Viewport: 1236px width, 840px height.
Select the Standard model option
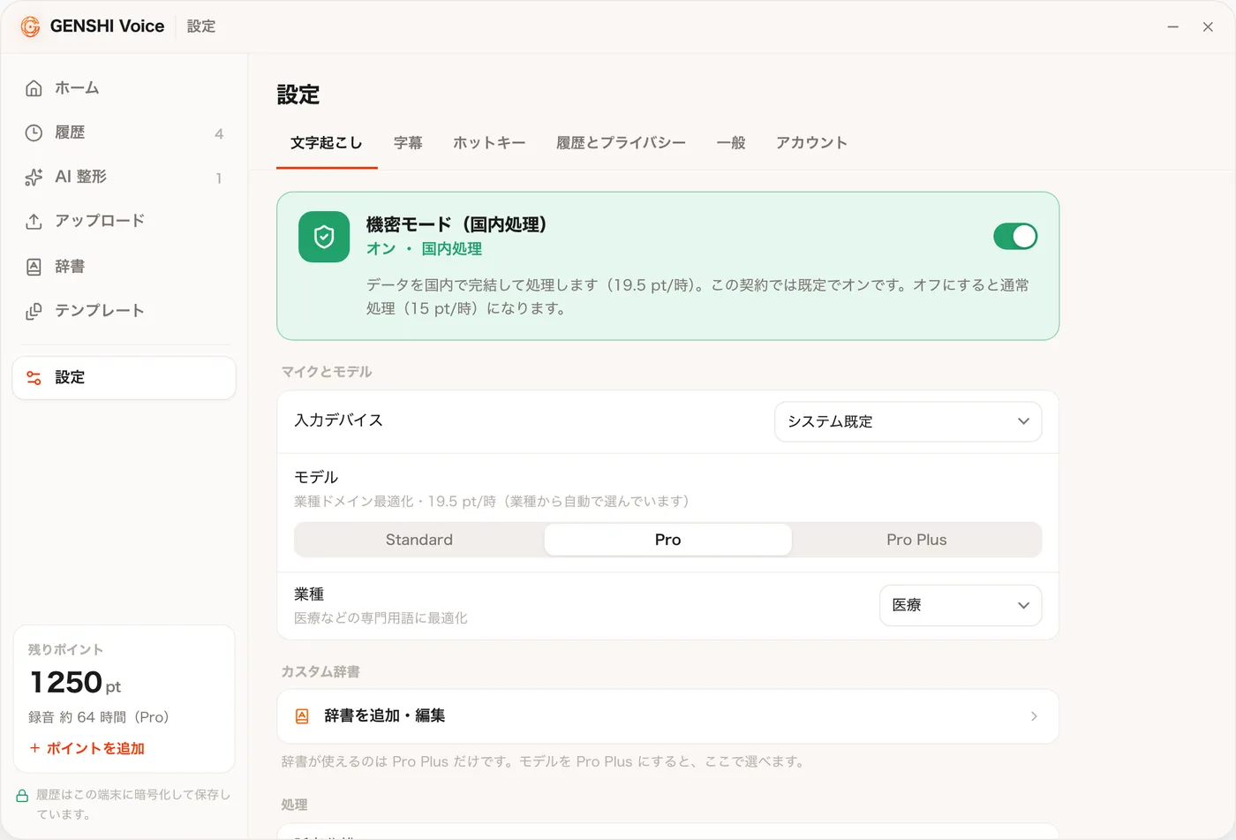click(419, 540)
